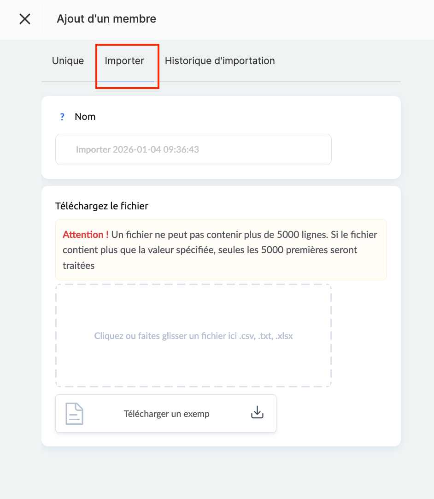Click the word traitées in the warning
The height and width of the screenshot is (499, 434).
(x=78, y=266)
